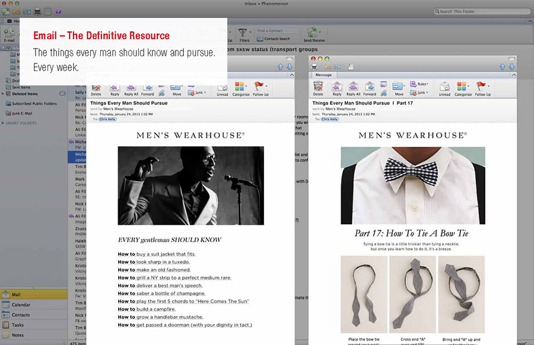
Task: Click the new E-mail button in the main ribbon
Action: pos(9,35)
